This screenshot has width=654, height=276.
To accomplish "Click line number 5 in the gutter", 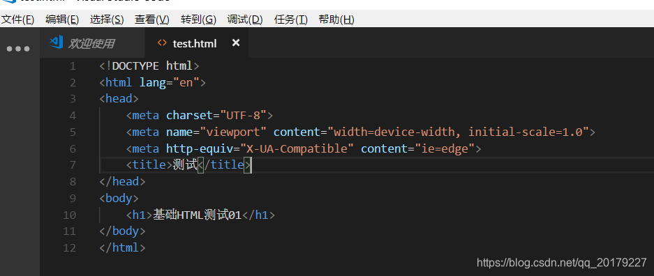I will [x=73, y=132].
